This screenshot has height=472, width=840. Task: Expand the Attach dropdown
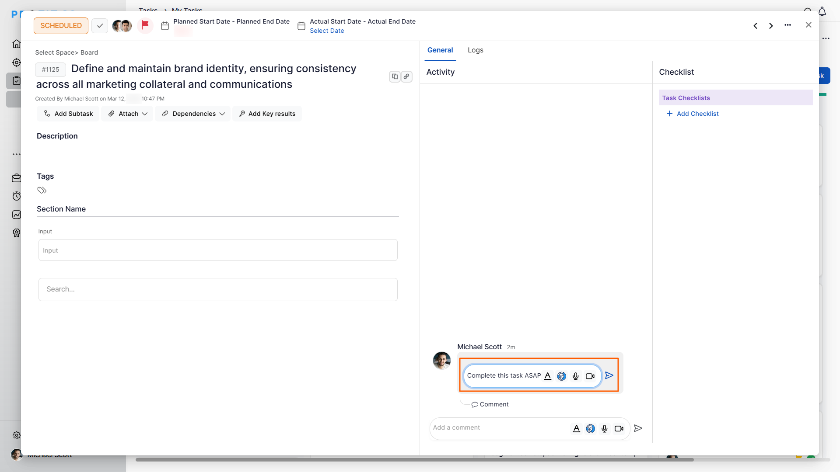(x=128, y=114)
